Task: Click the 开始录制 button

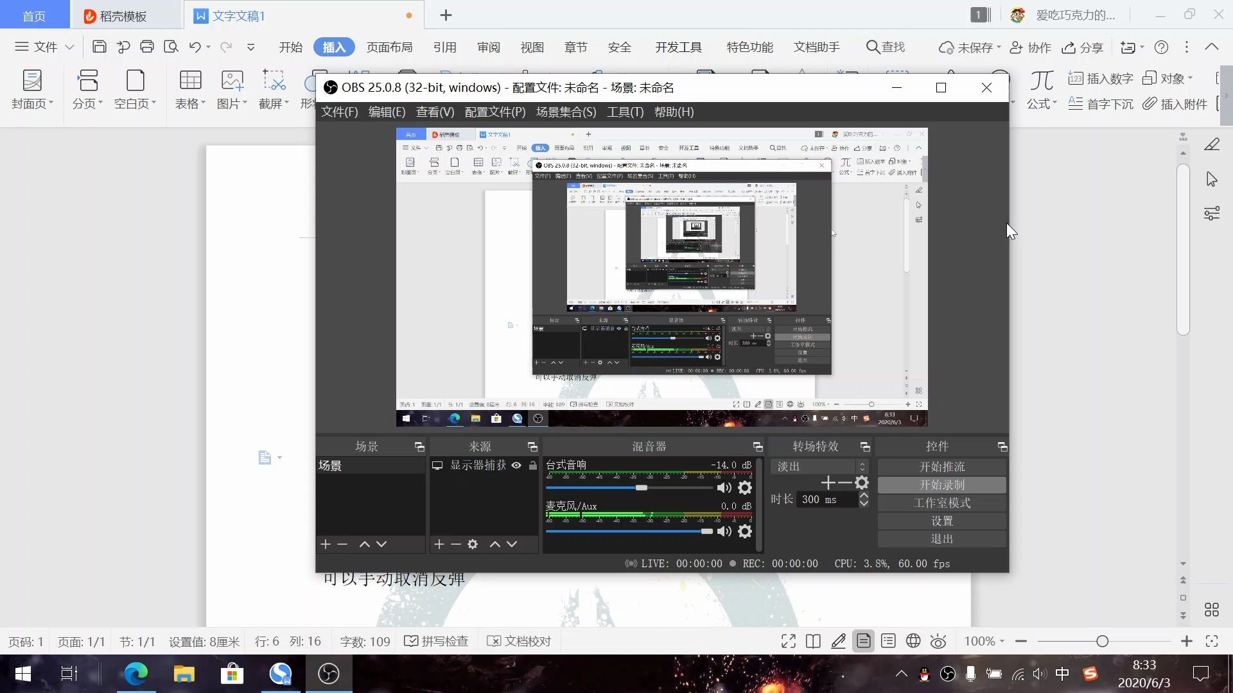Action: (x=941, y=484)
